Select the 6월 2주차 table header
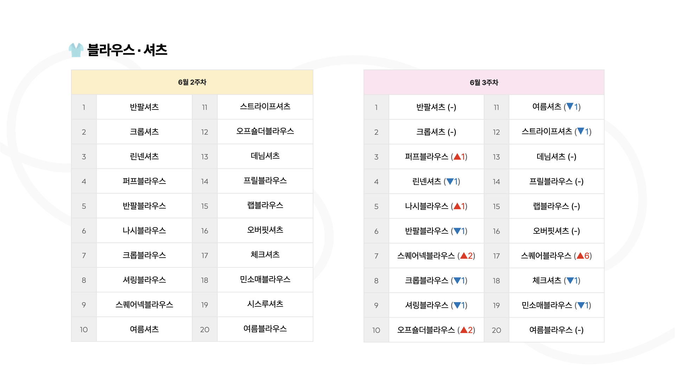 coord(192,82)
